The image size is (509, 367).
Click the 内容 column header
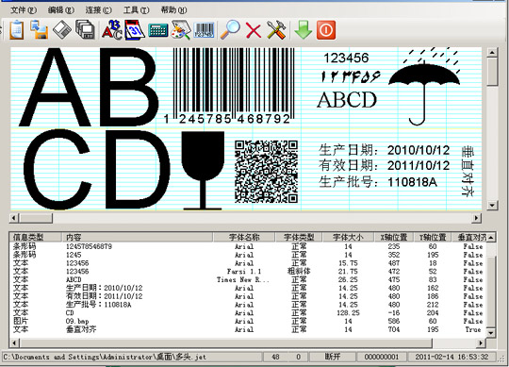click(x=138, y=237)
